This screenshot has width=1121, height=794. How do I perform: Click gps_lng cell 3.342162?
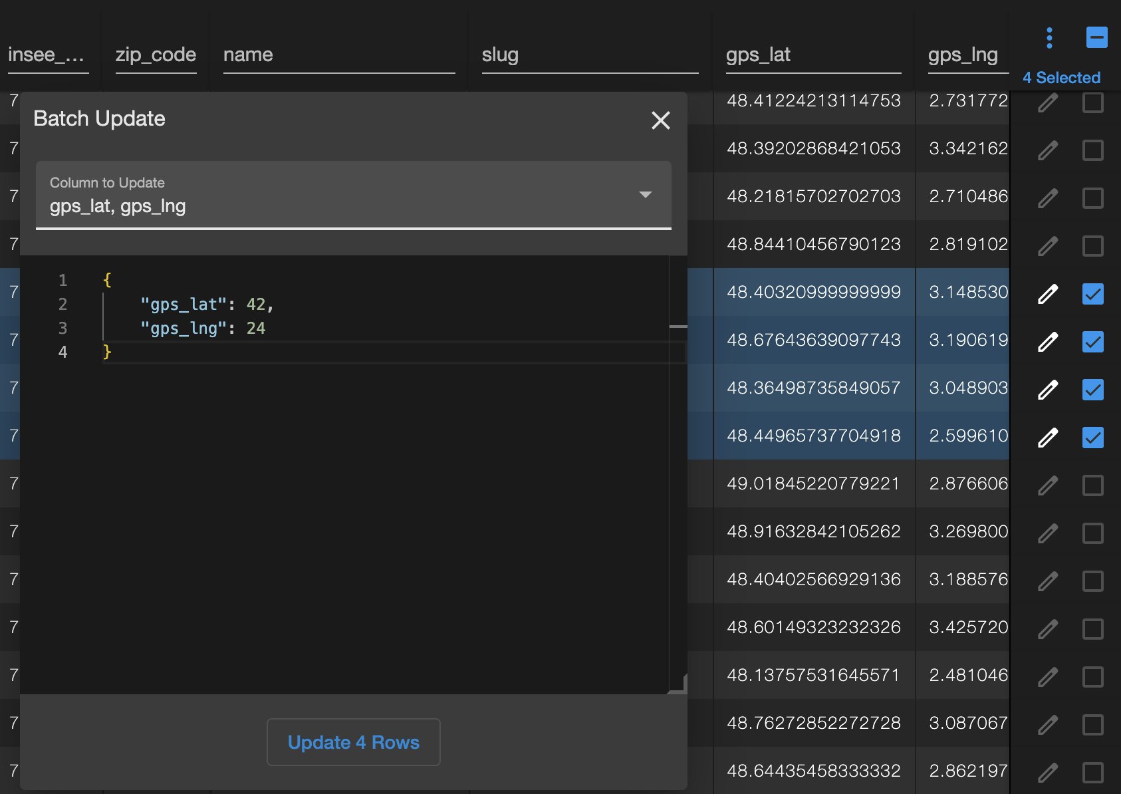pyautogui.click(x=968, y=148)
